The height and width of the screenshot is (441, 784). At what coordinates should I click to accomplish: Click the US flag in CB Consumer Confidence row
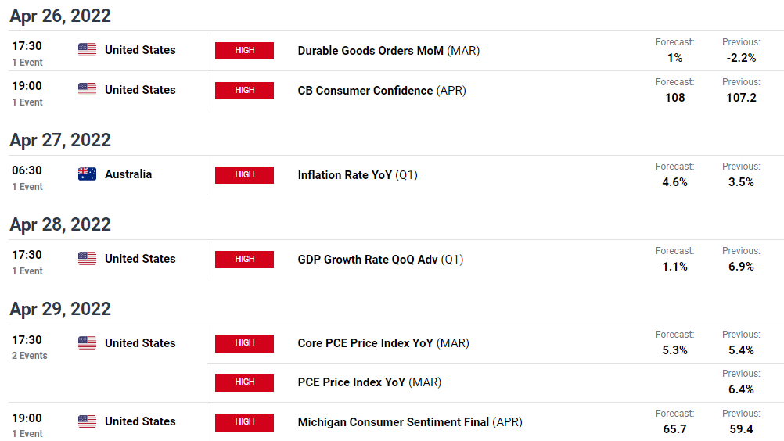[87, 90]
